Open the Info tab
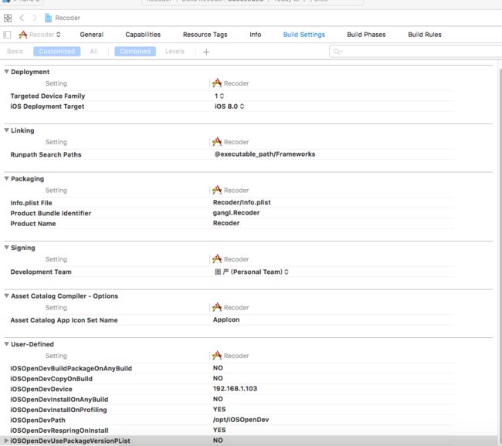 coord(255,35)
